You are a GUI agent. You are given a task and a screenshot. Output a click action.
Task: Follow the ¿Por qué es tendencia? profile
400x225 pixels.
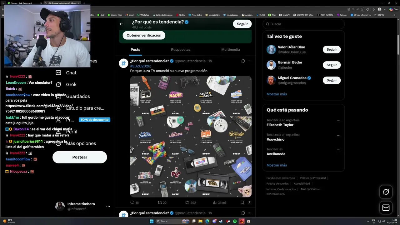(242, 24)
